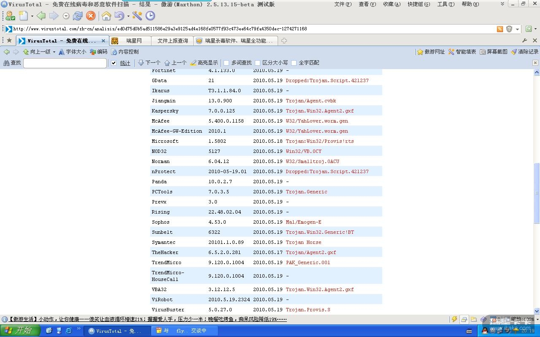This screenshot has width=540, height=337.
Task: Switch to the 文件上报查询 tab
Action: pos(172,41)
